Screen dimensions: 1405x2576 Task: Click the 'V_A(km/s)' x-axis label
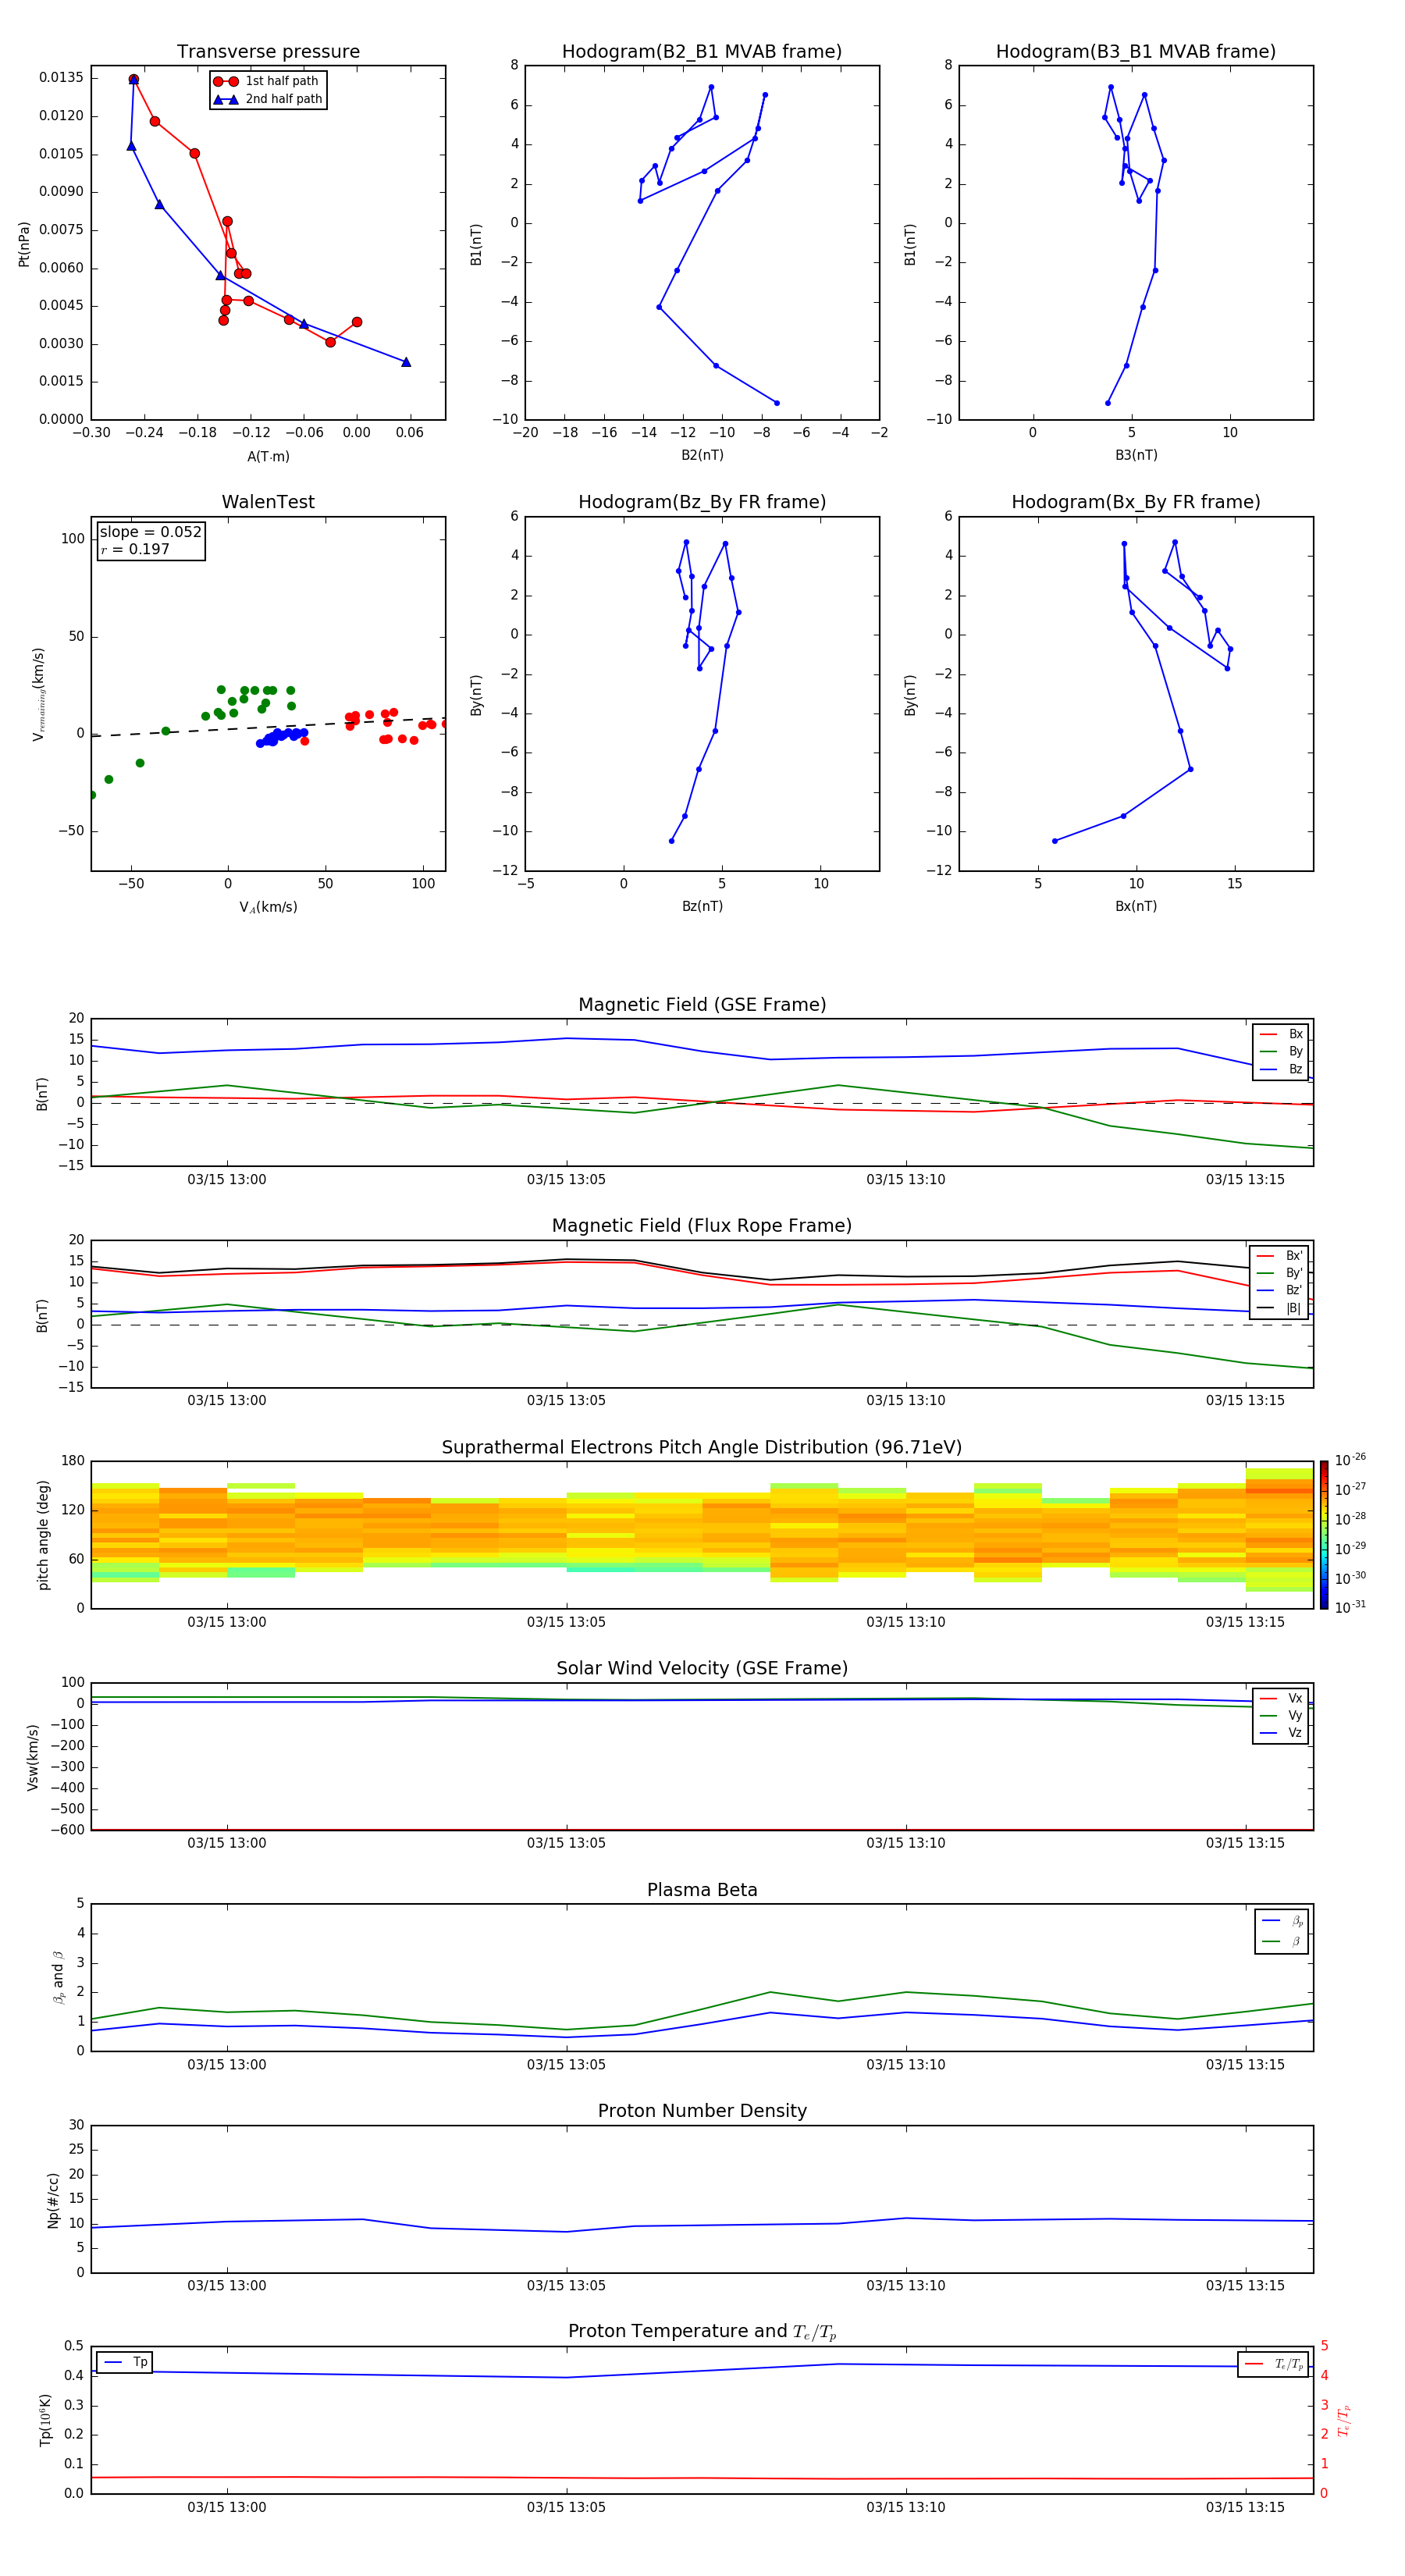[x=268, y=907]
